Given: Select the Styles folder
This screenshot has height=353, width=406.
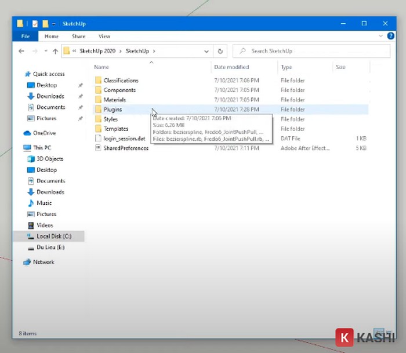Looking at the screenshot, I should point(110,119).
